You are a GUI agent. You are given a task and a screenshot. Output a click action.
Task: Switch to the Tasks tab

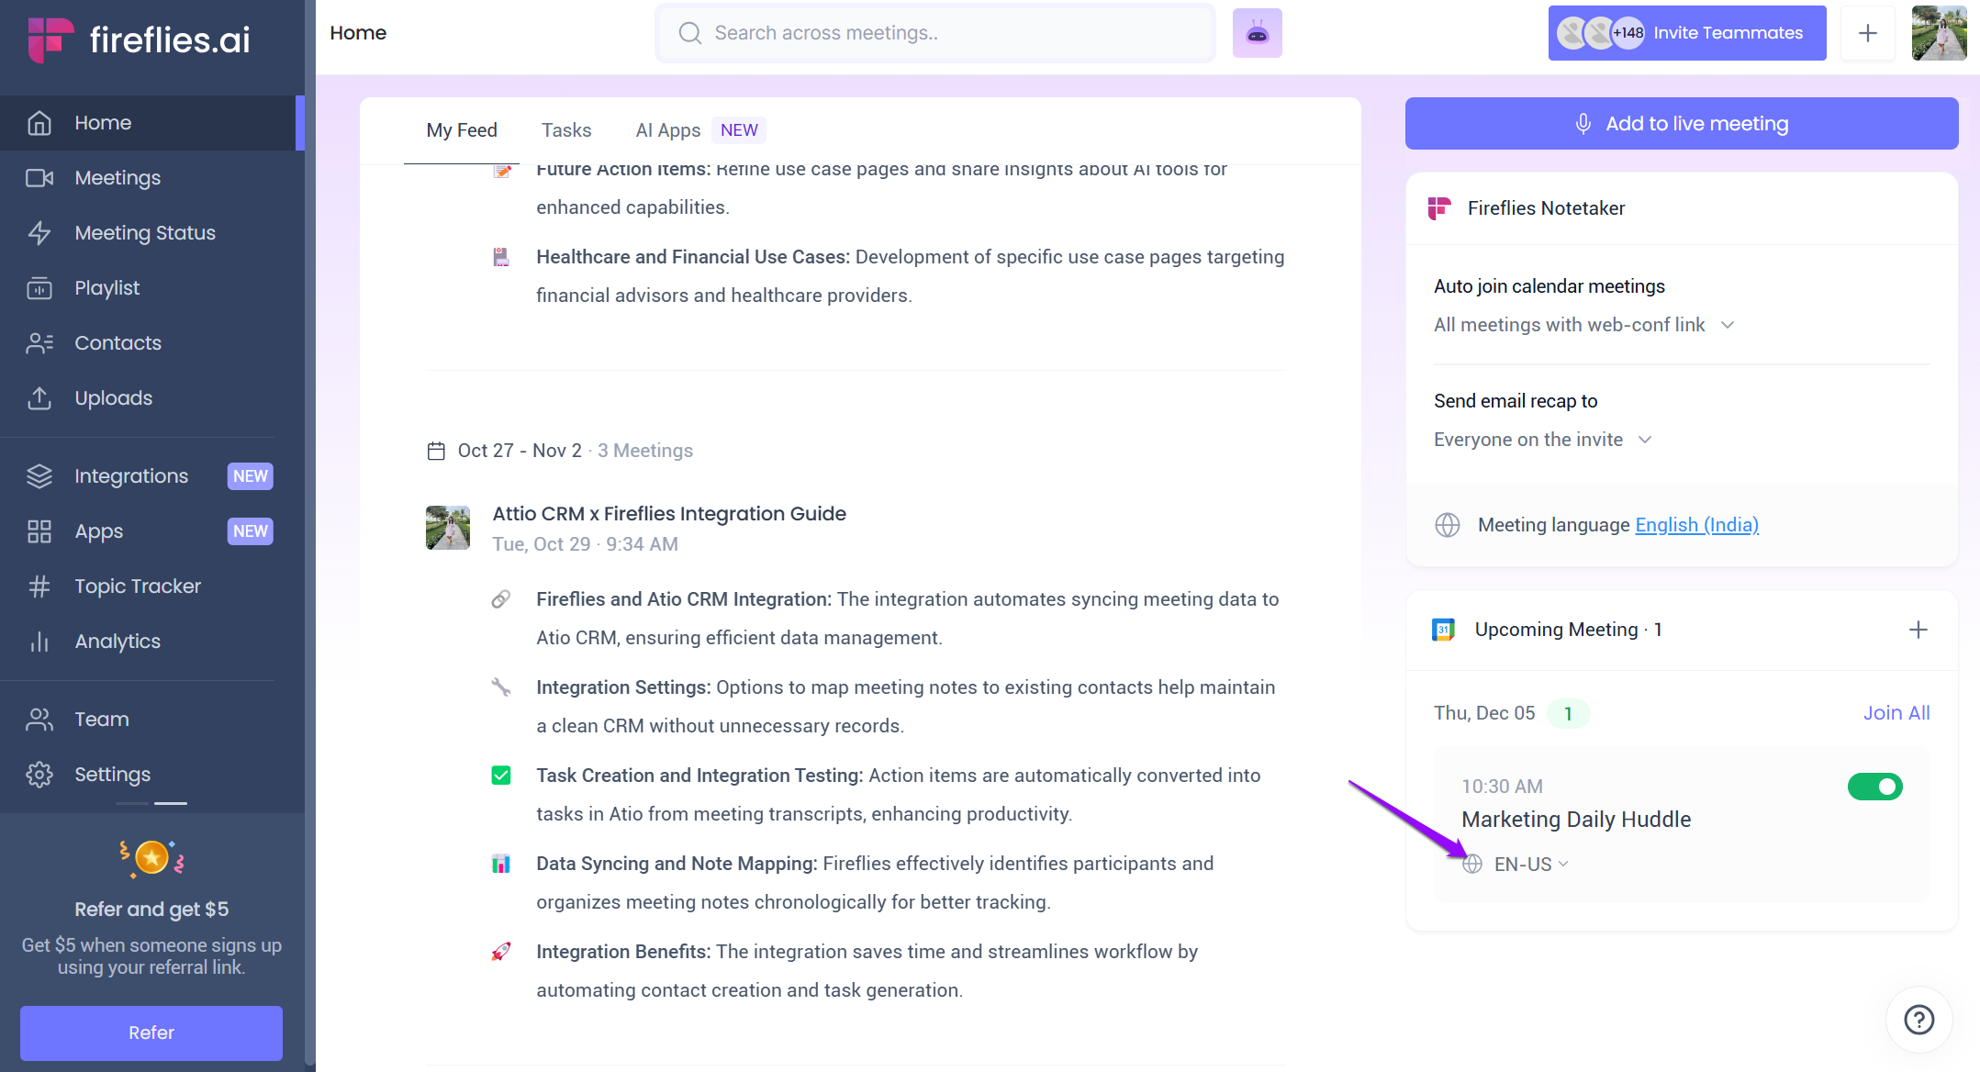coord(565,130)
